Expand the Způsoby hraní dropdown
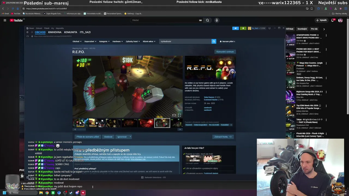 pyautogui.click(x=133, y=41)
